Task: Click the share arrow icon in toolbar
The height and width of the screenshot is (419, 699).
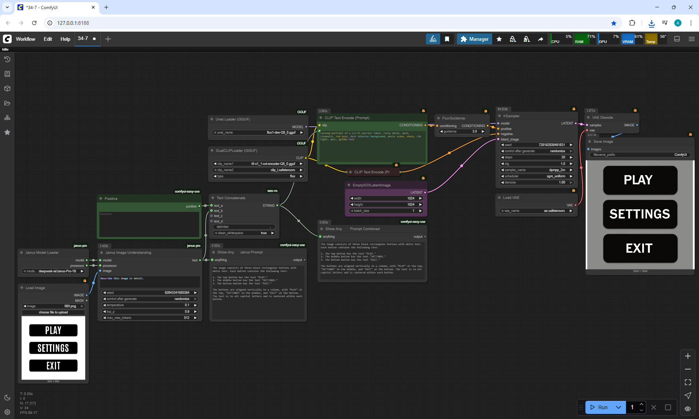Action: 541,39
